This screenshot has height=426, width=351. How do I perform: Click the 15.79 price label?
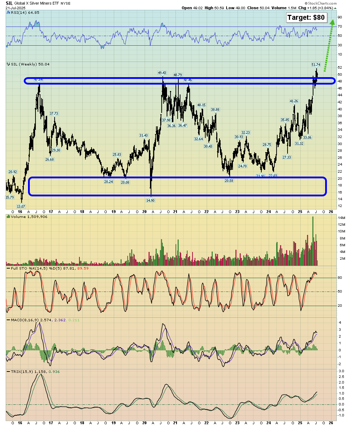tap(10, 197)
